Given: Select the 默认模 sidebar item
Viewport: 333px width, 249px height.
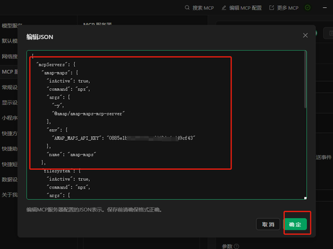Looking at the screenshot, I should (9, 41).
